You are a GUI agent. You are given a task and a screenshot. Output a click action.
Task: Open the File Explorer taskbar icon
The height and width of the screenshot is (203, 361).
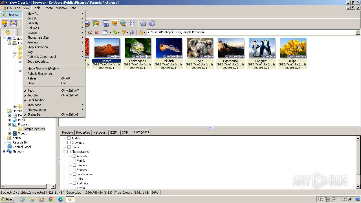coord(32,199)
